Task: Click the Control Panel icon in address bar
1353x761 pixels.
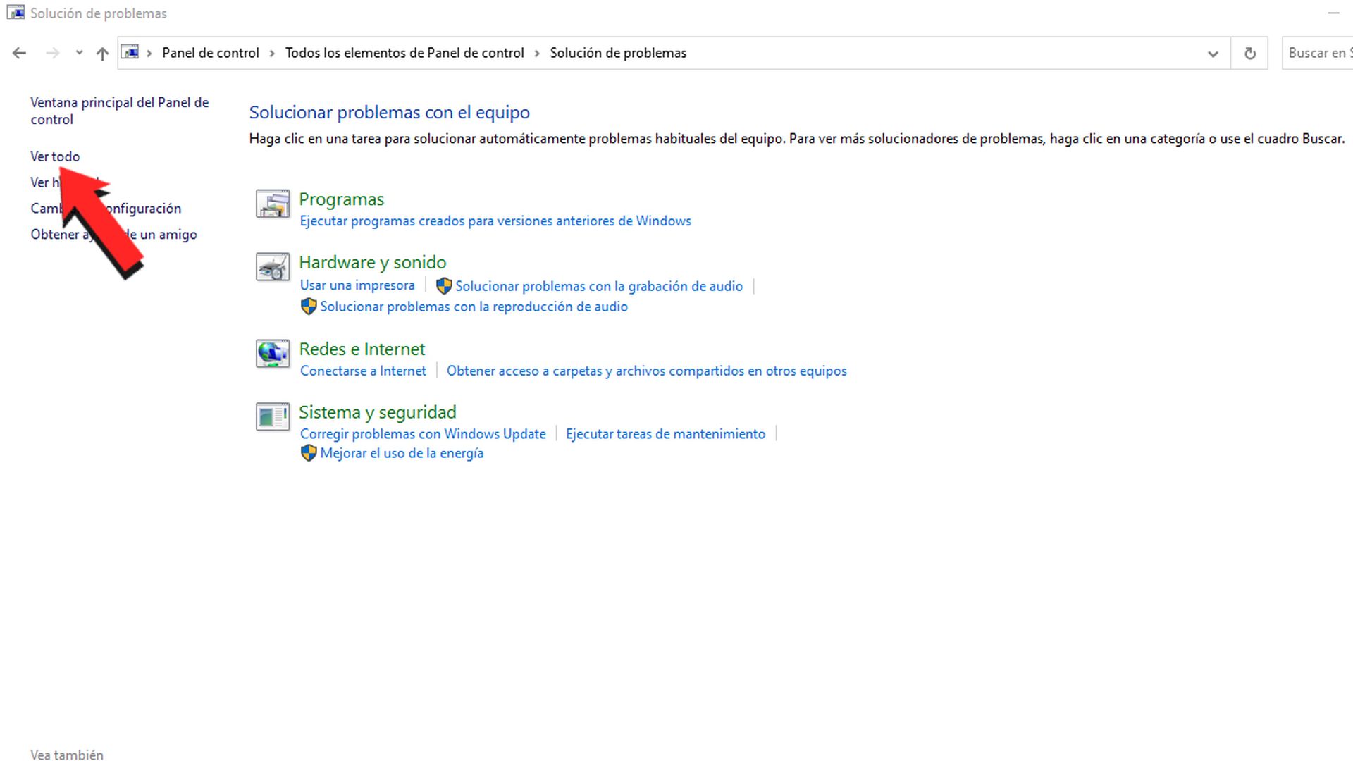Action: click(x=130, y=53)
